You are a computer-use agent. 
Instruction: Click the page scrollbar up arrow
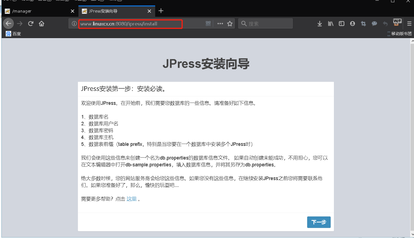click(x=412, y=41)
